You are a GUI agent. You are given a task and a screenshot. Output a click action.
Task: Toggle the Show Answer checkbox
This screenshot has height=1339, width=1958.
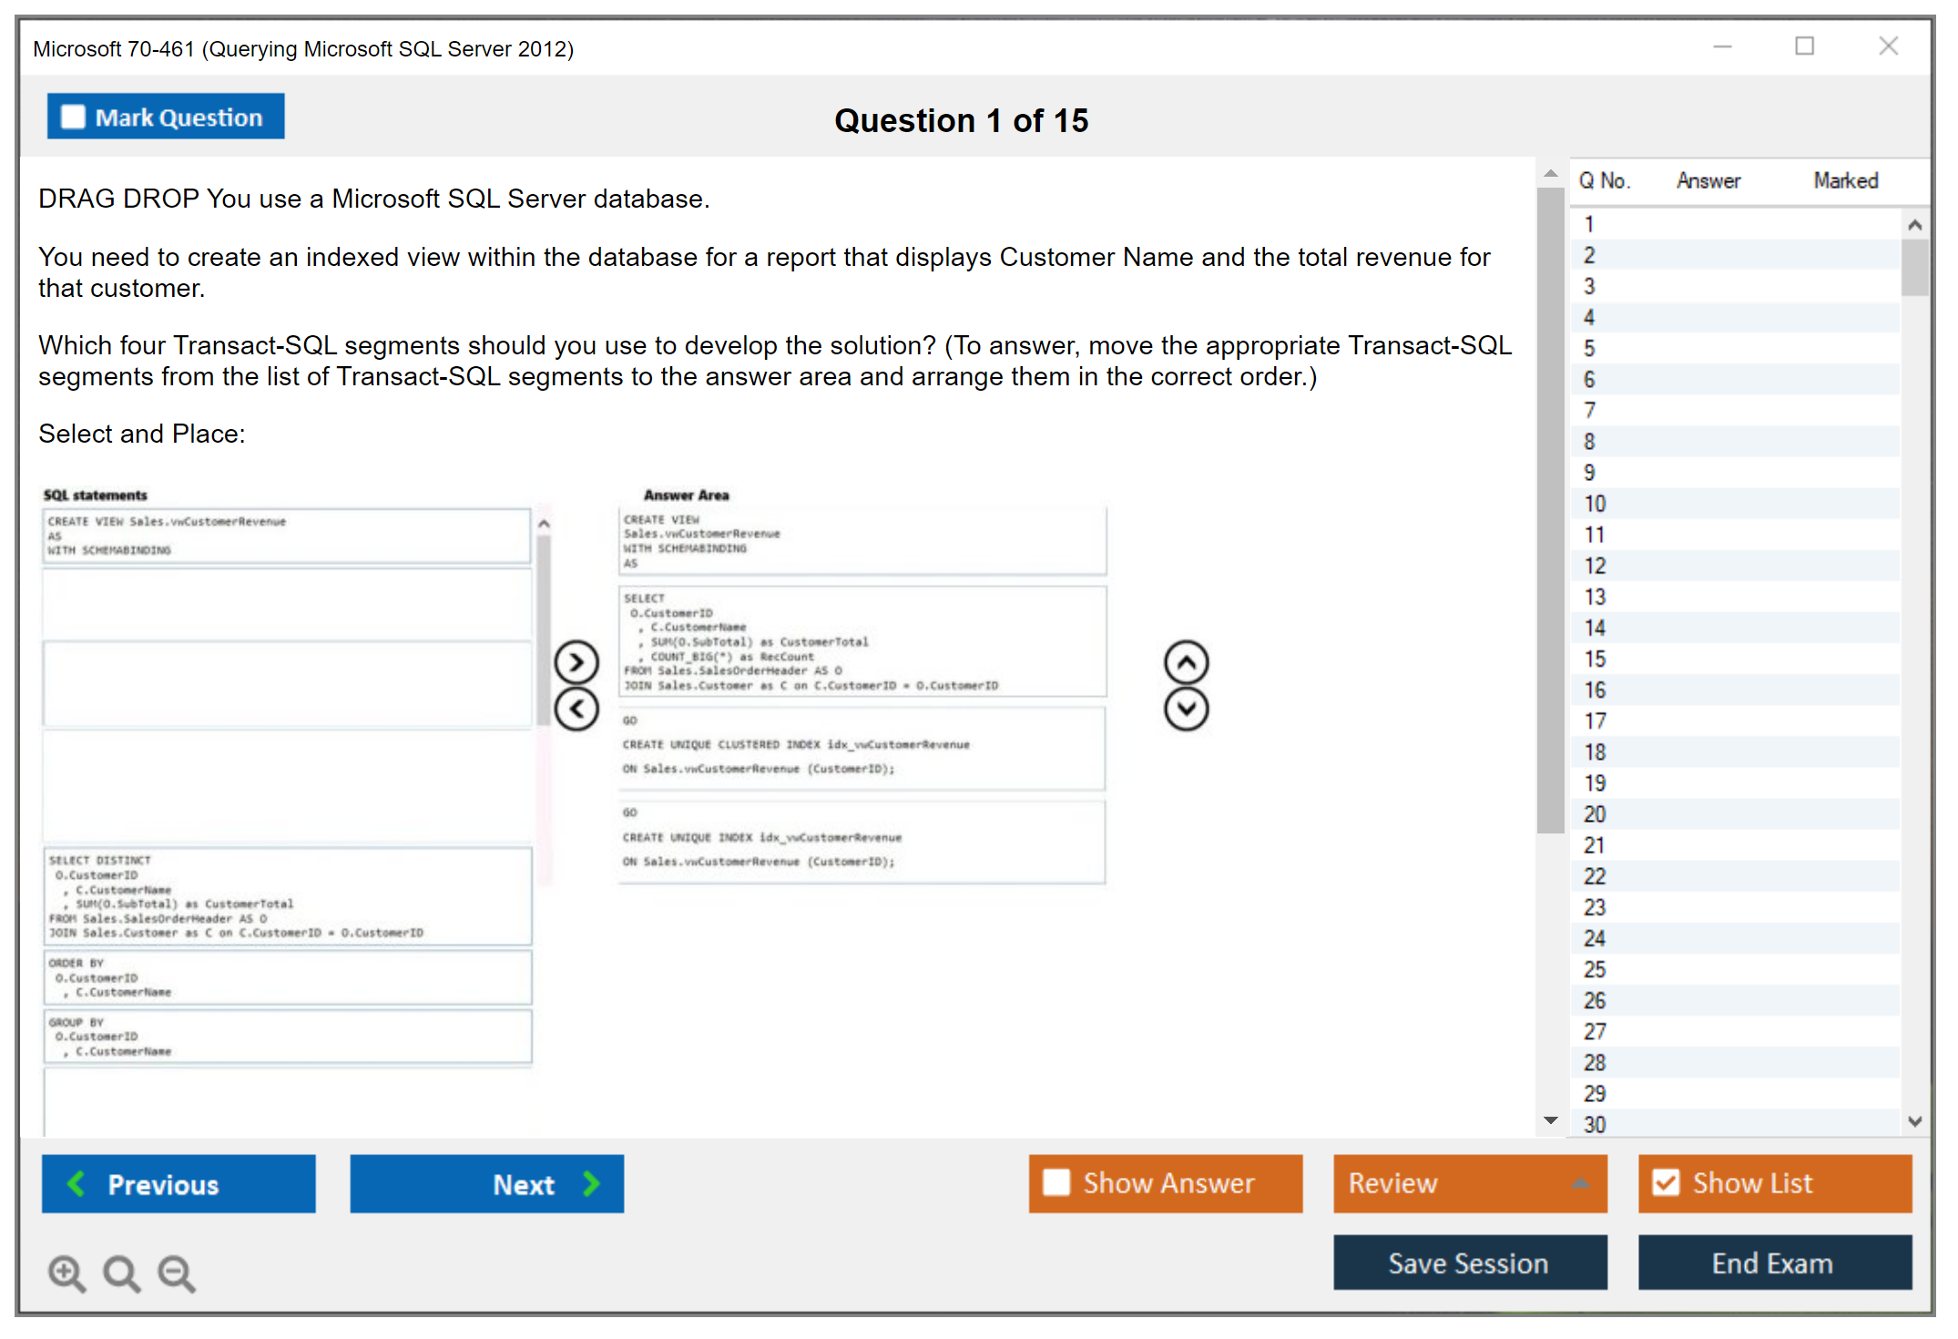1056,1182
